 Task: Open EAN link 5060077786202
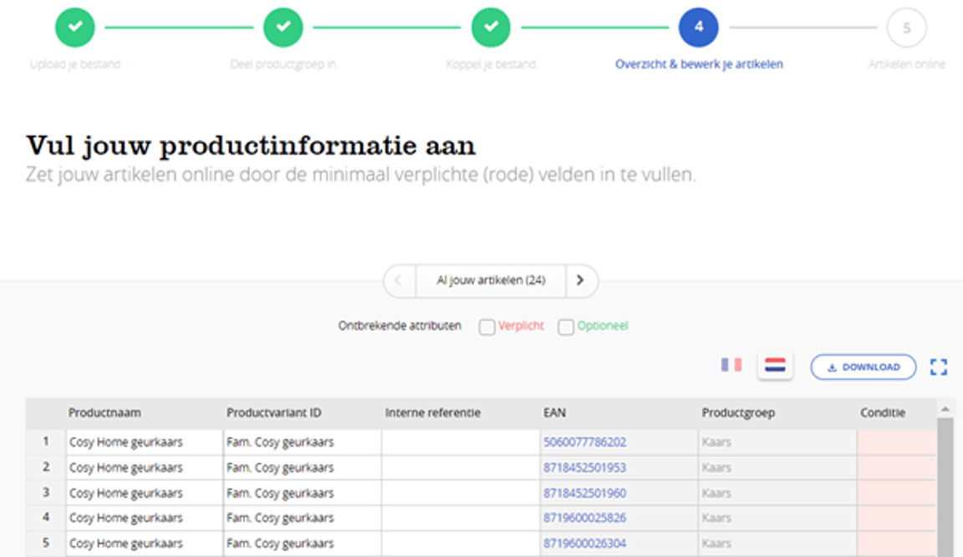[584, 442]
